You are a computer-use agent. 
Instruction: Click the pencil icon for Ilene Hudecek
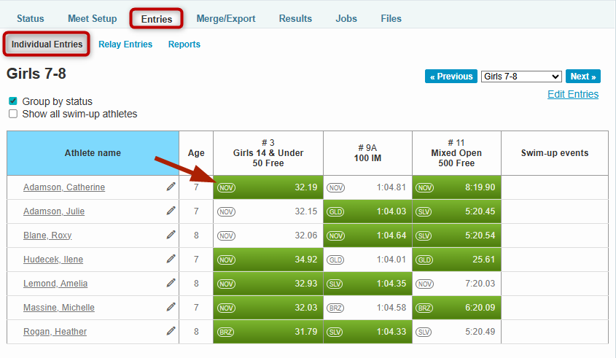[171, 259]
